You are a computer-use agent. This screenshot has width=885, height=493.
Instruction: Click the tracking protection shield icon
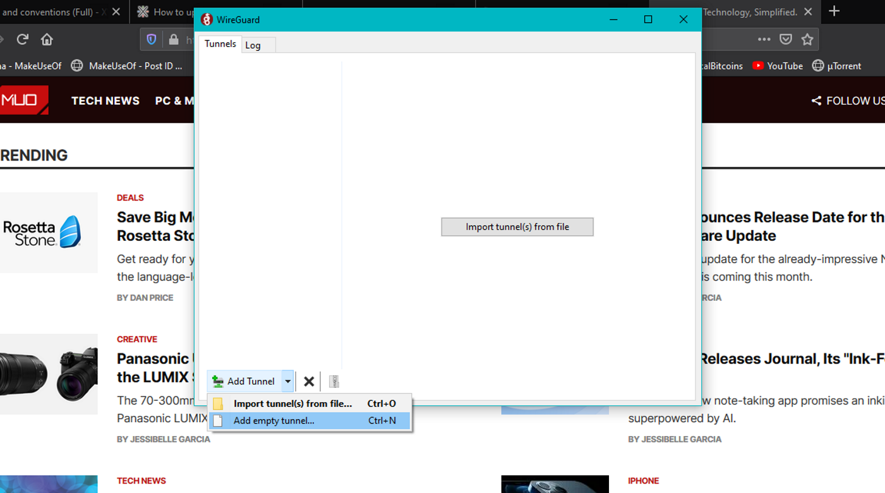pyautogui.click(x=152, y=40)
